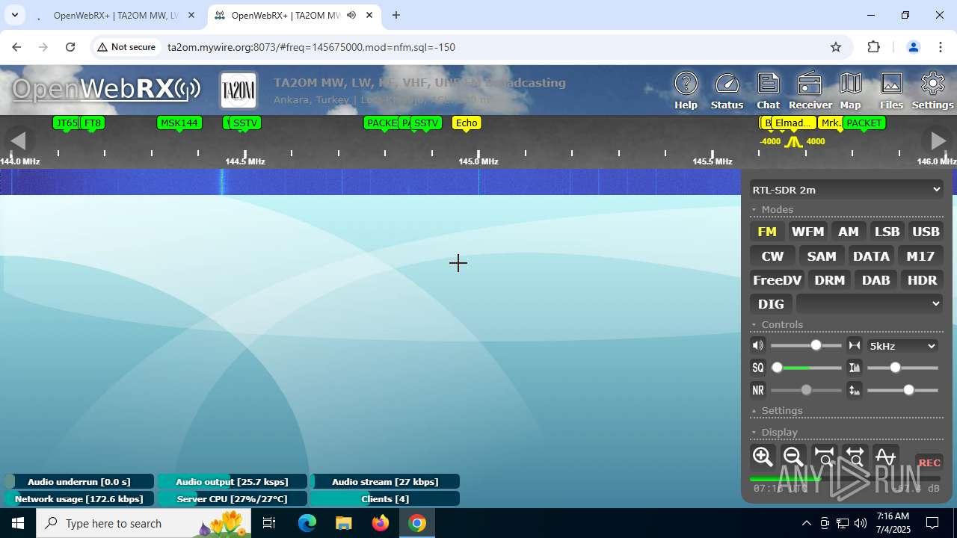Click the DIG digital modes button
This screenshot has width=957, height=538.
tap(771, 303)
